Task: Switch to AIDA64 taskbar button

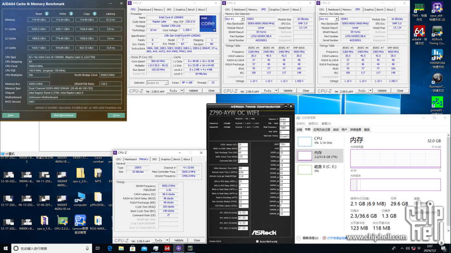Action: coord(167,248)
